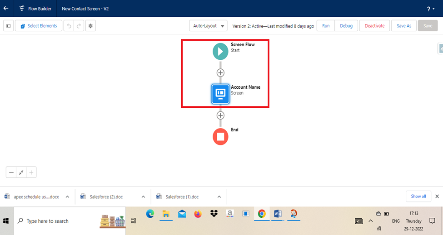Run the flow
Screen dimensions: 443x235
tap(326, 26)
